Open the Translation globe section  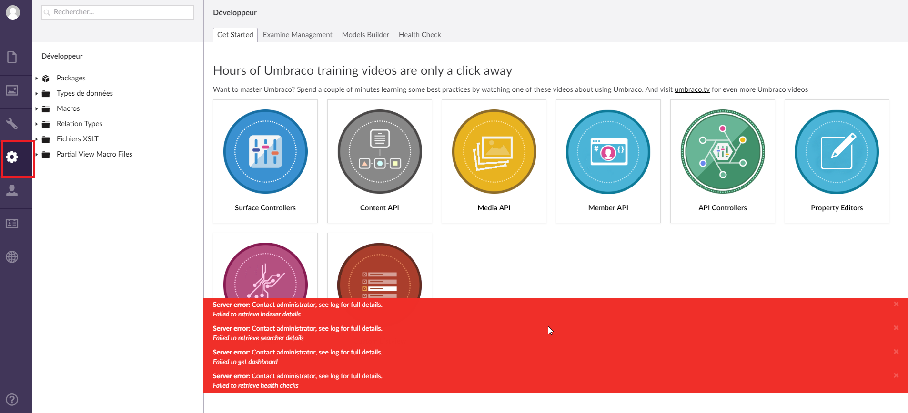click(12, 257)
